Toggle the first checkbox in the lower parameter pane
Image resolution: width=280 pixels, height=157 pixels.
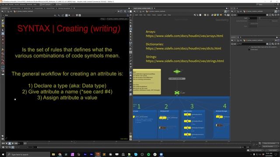[x=249, y=47]
